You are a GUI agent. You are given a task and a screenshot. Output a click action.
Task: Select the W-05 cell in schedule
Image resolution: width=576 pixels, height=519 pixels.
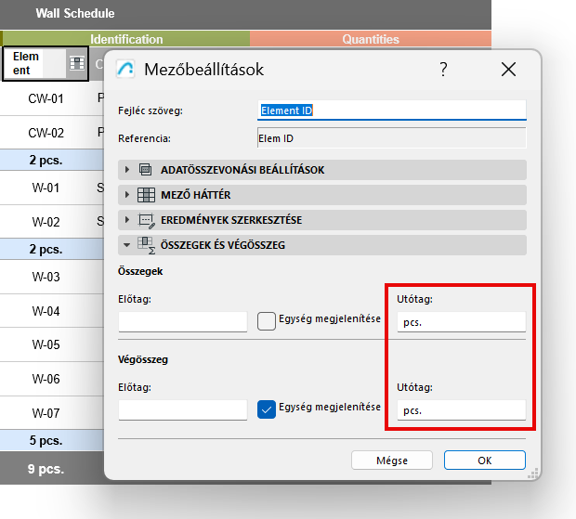pyautogui.click(x=46, y=344)
